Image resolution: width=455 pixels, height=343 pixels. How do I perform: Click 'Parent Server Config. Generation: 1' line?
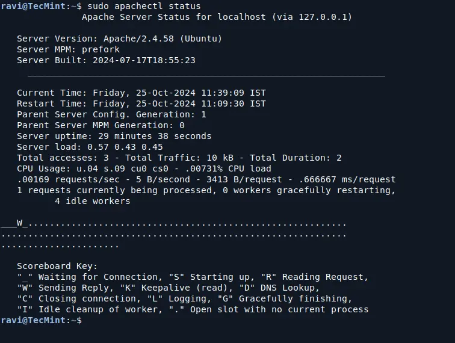(x=111, y=114)
